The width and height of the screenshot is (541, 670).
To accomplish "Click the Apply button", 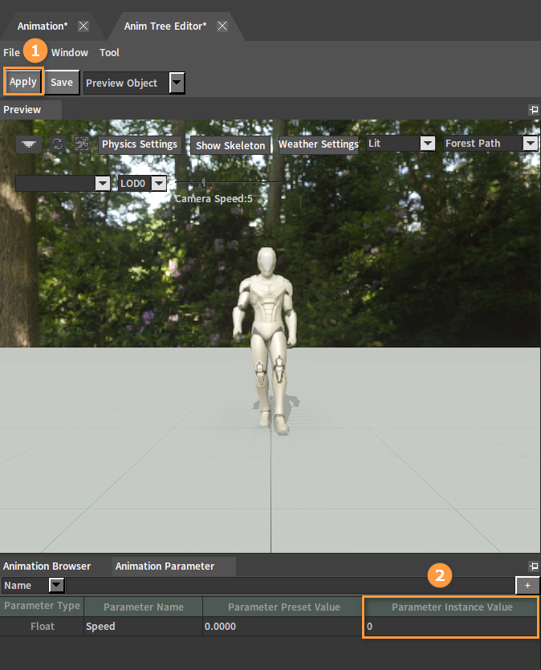I will 23,82.
